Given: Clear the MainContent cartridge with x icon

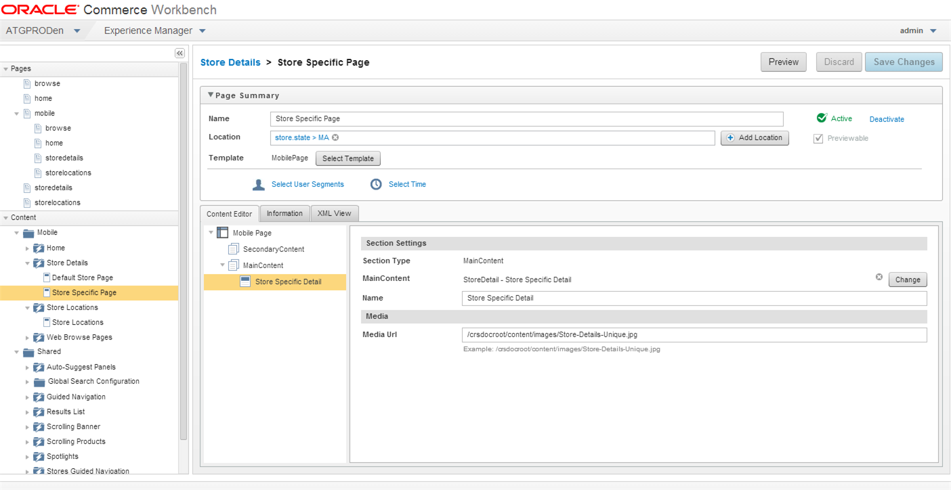Looking at the screenshot, I should (x=879, y=277).
